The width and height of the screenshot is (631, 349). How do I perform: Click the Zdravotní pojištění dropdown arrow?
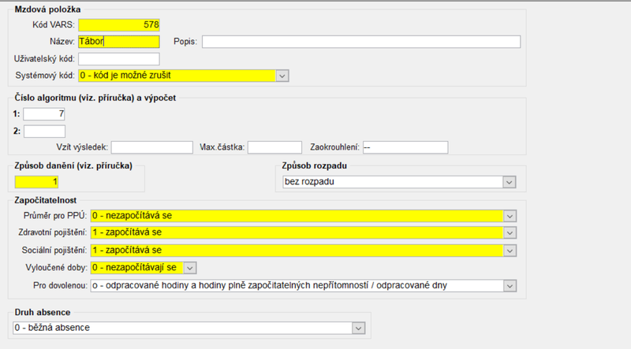510,233
